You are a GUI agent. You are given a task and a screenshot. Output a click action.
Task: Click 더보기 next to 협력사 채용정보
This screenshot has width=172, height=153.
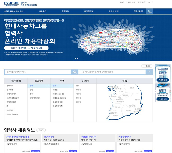click(41, 130)
